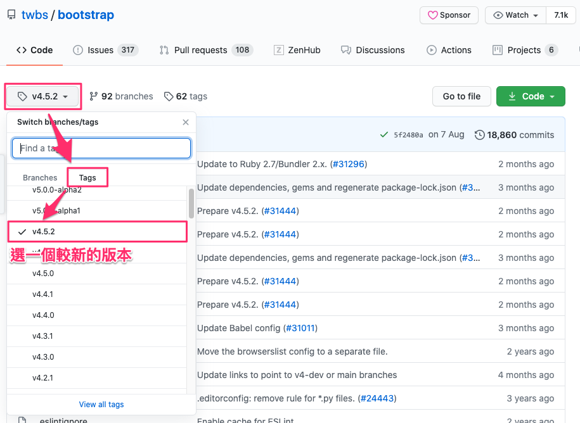Click the Watch eye icon
580x423 pixels.
coord(498,15)
